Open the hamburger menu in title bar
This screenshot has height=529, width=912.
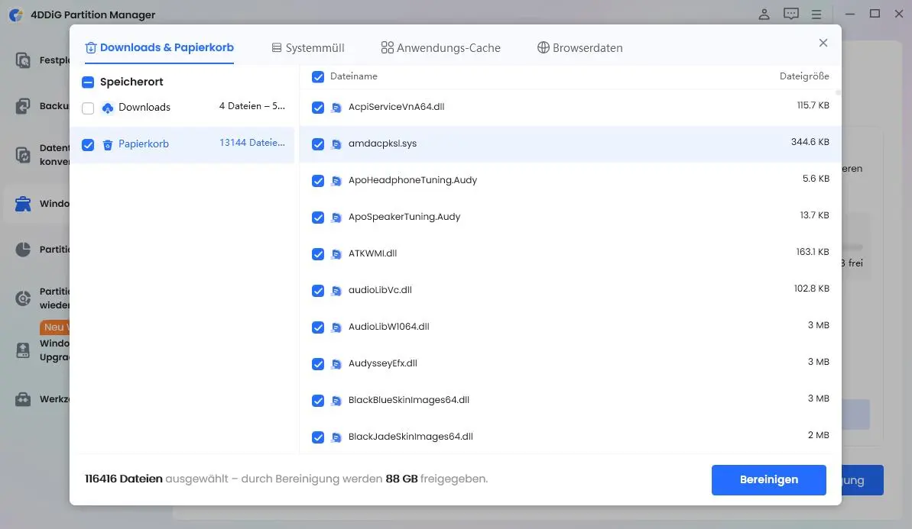[816, 15]
